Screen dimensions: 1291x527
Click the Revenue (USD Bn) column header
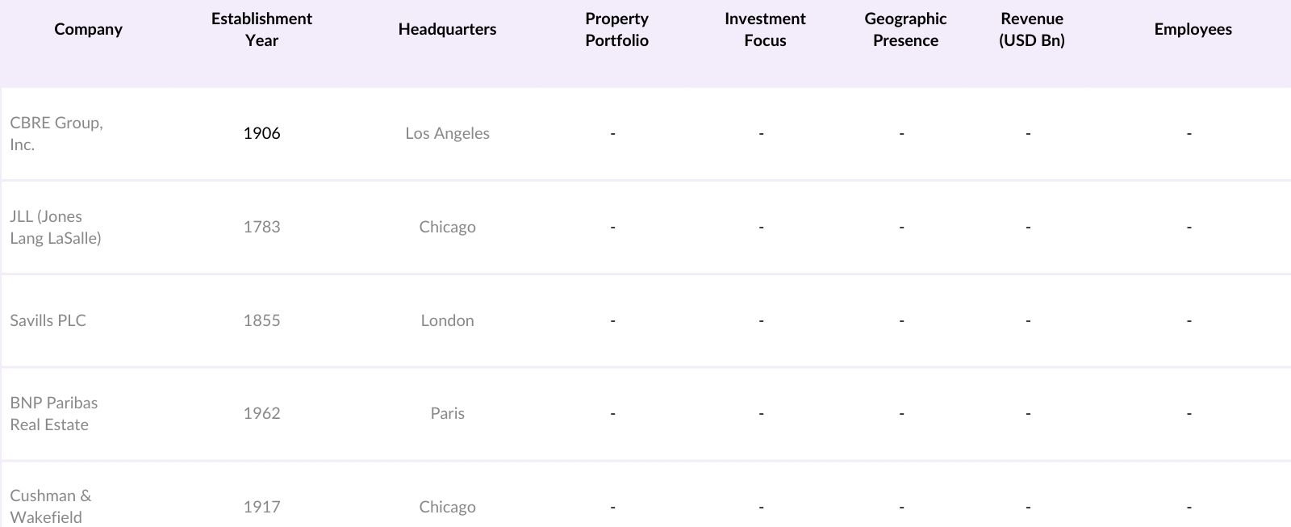pos(1031,29)
